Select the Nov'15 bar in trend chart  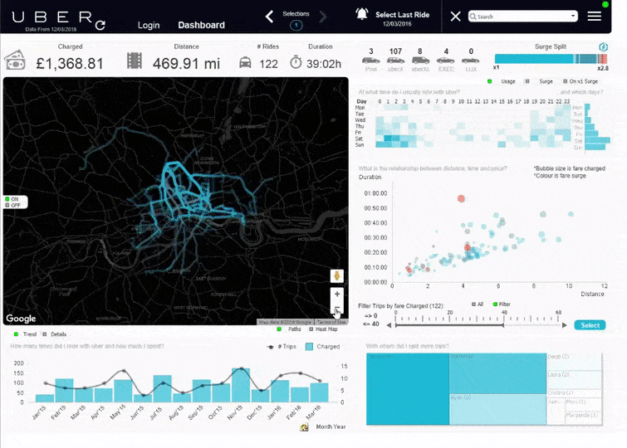[x=241, y=385]
